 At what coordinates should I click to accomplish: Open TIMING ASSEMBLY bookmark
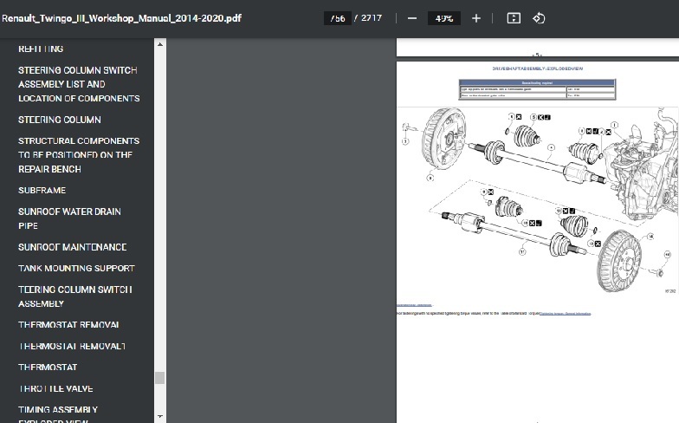58,414
